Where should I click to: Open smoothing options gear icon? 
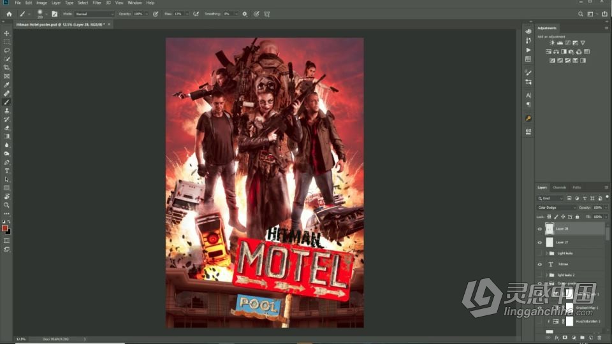(x=245, y=14)
